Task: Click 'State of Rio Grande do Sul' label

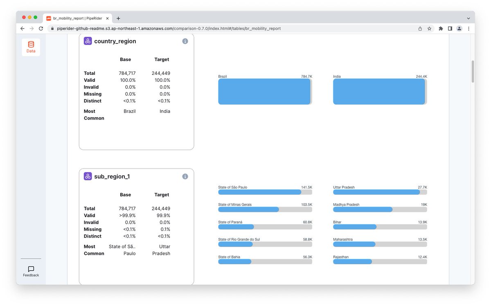Action: coord(239,239)
